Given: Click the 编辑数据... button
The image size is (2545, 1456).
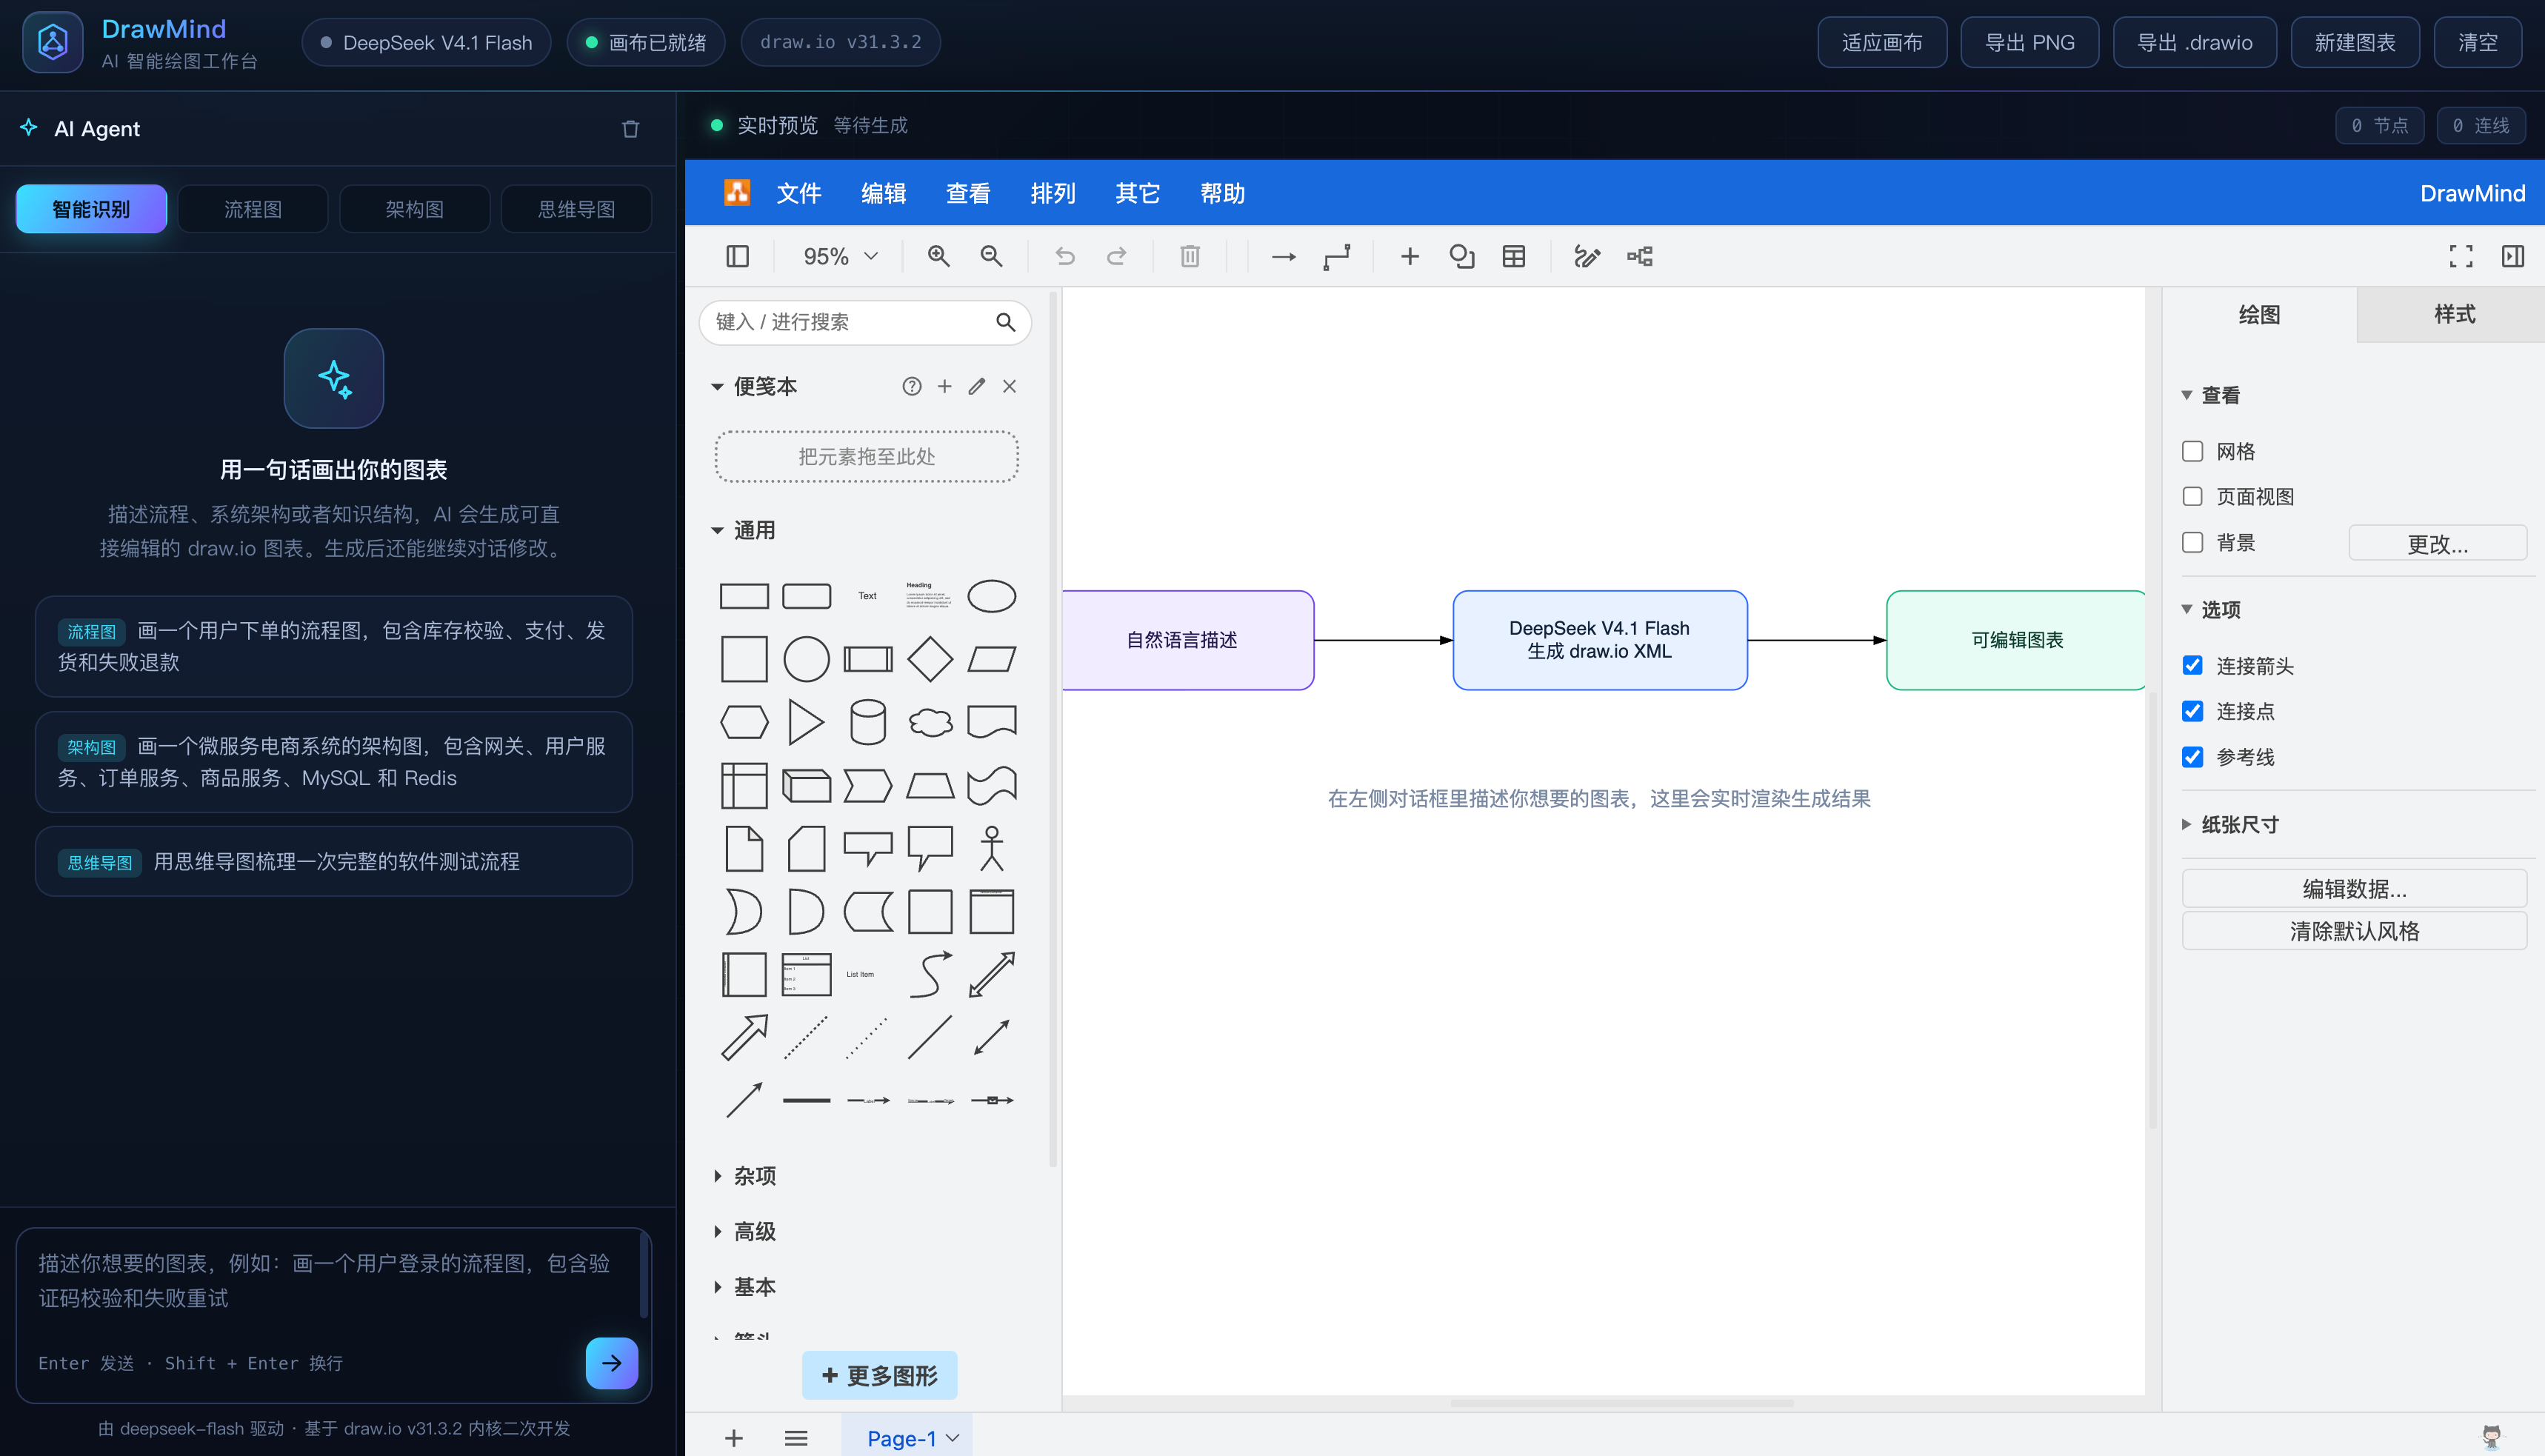Looking at the screenshot, I should click(x=2354, y=888).
